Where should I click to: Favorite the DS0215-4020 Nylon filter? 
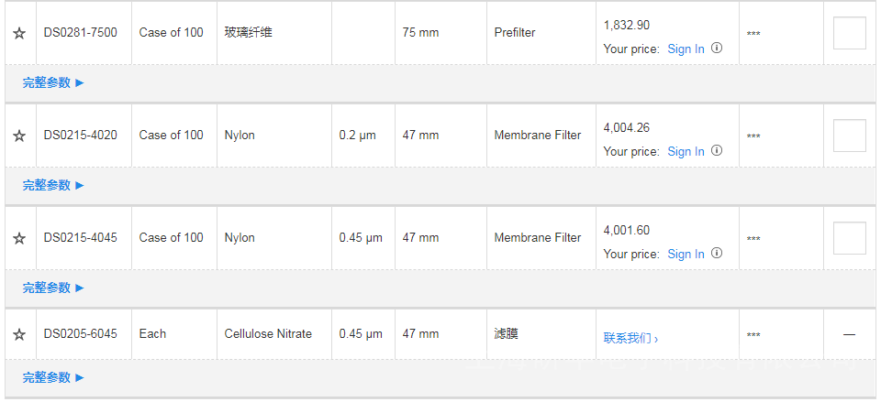point(19,136)
